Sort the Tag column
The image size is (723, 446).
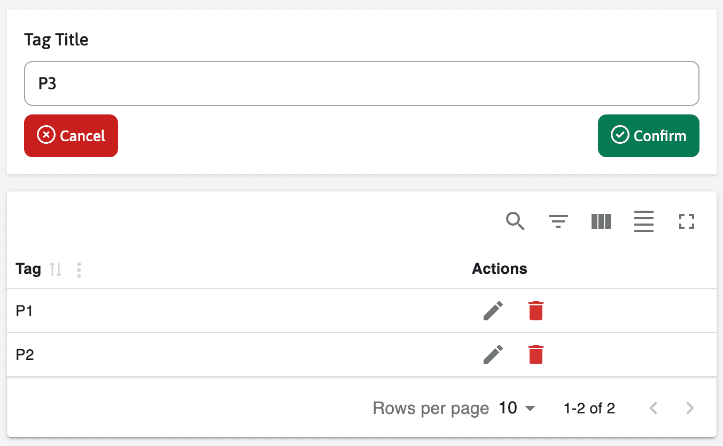point(56,269)
